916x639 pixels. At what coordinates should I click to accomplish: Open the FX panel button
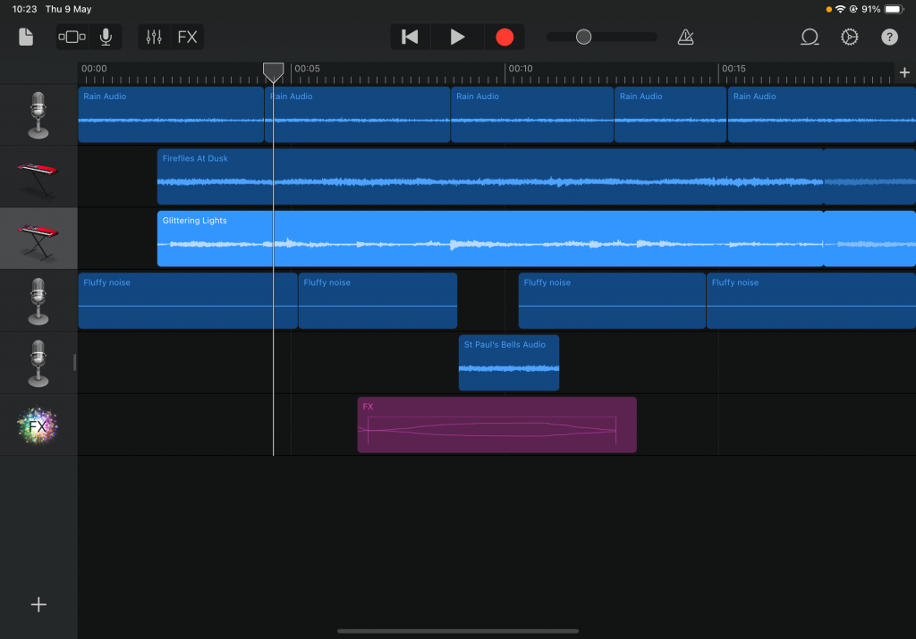coord(187,38)
